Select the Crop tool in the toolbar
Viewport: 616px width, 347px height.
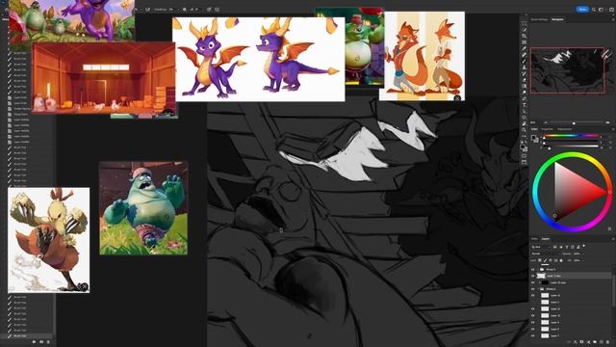(524, 36)
